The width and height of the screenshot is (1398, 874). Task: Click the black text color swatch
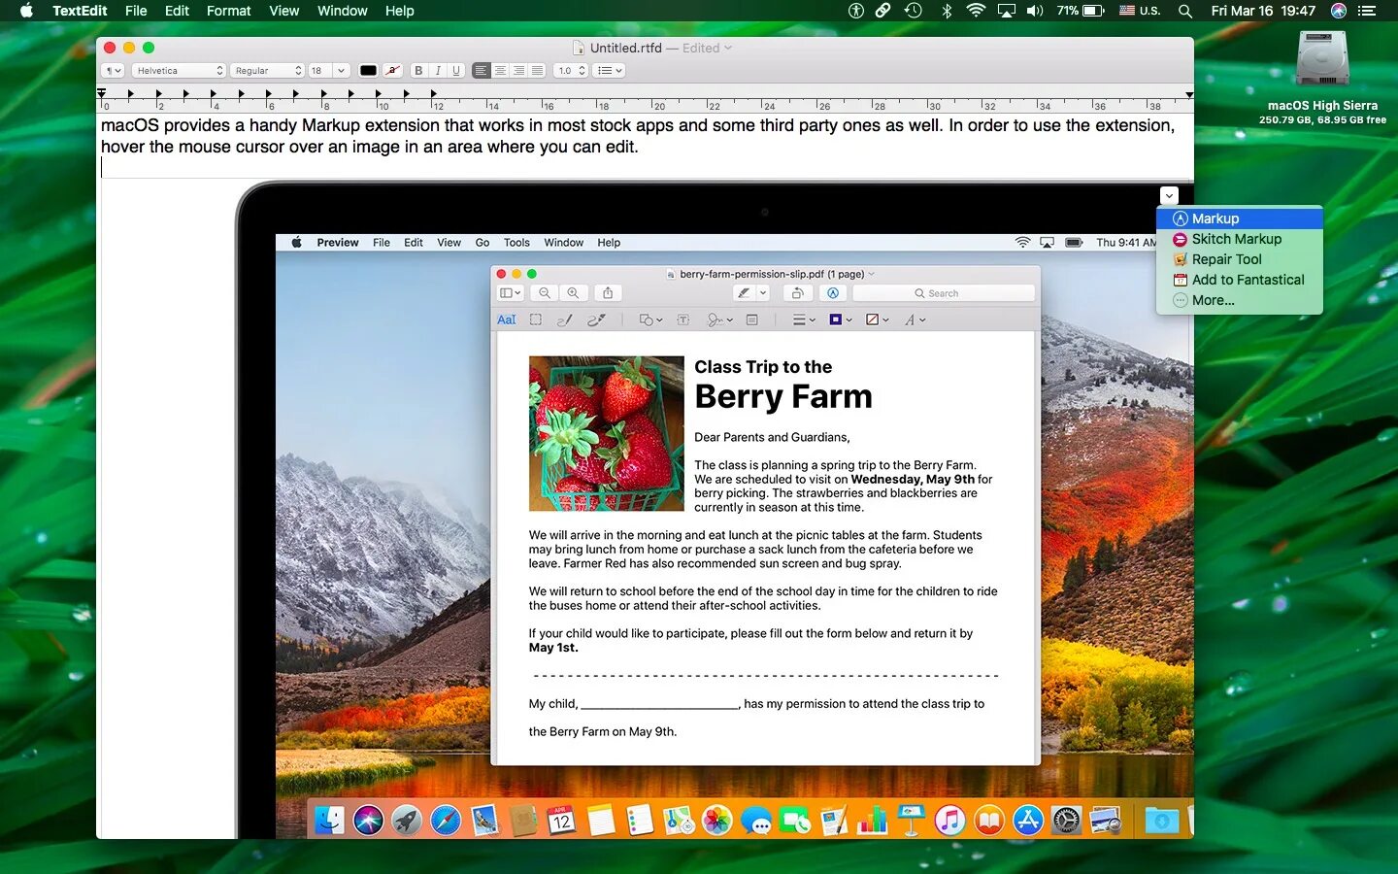point(368,71)
